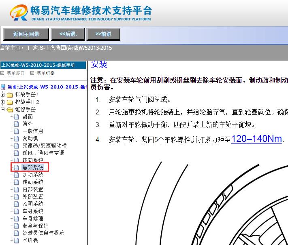Click the 菜单展开 list icon
Viewport: 288px width, 245px height.
[x=2, y=73]
